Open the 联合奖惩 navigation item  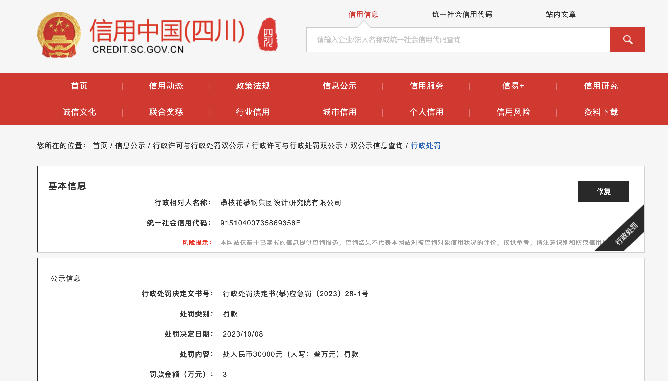tap(166, 112)
